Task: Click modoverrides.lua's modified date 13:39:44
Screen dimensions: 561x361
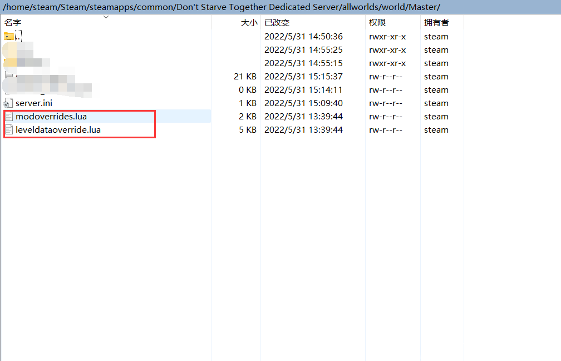Action: (303, 117)
